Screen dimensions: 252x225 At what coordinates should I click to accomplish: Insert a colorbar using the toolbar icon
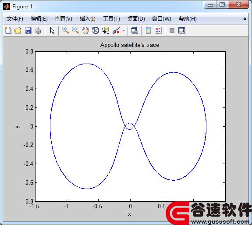148,30
